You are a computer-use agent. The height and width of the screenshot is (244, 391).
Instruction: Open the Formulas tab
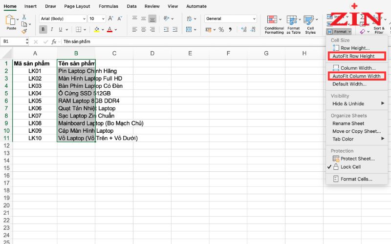click(x=109, y=6)
